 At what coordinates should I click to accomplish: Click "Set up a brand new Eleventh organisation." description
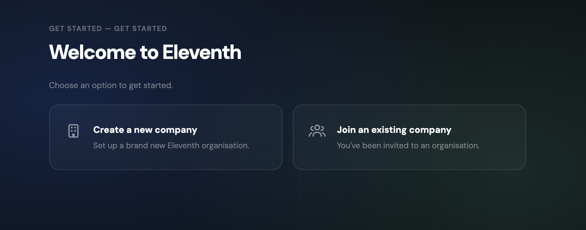(171, 146)
